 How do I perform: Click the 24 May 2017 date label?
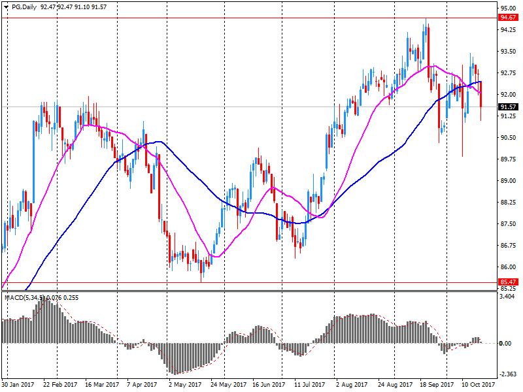coord(228,385)
